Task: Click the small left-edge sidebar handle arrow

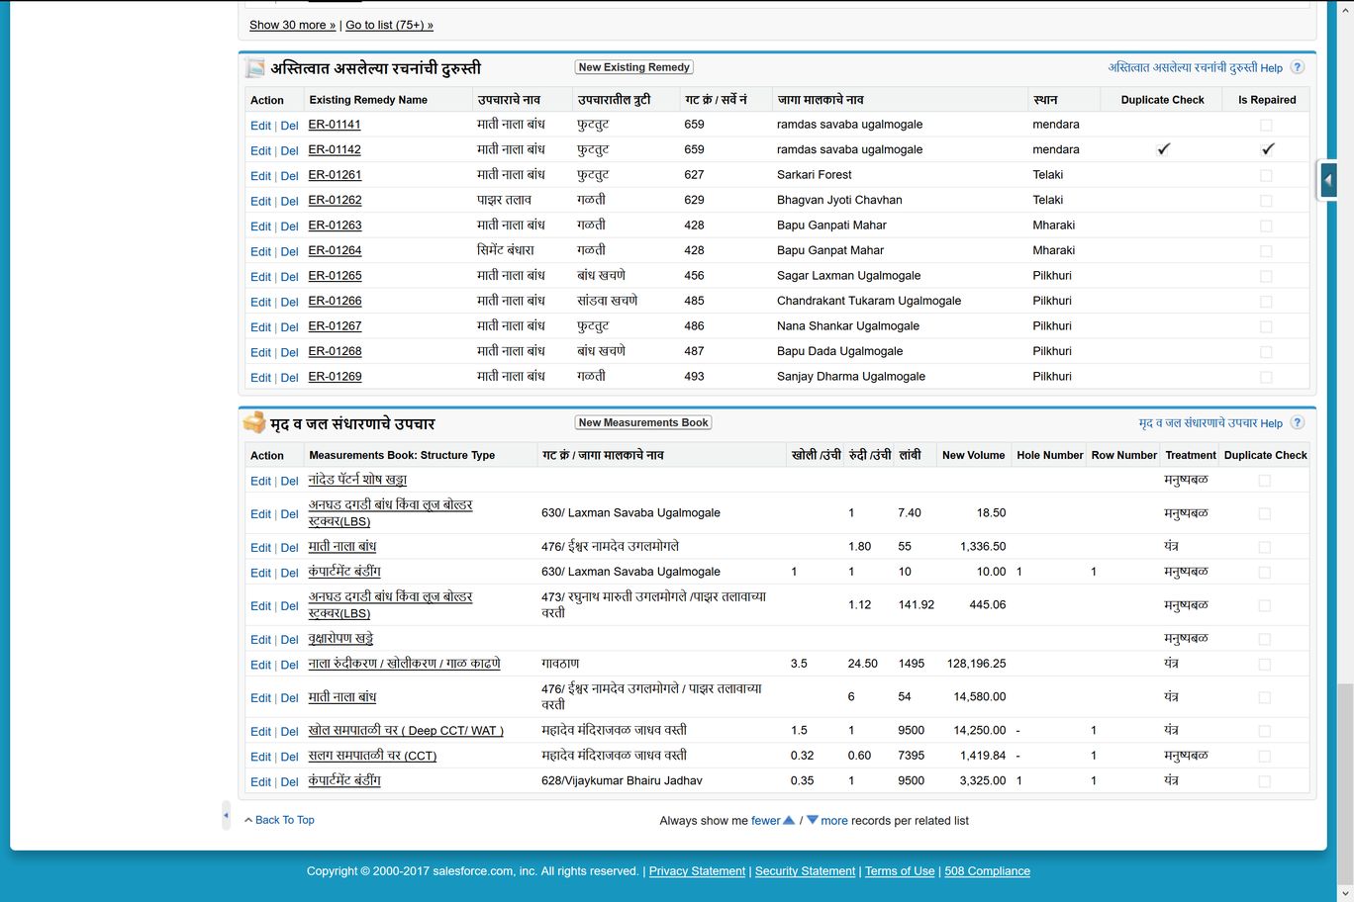Action: point(226,816)
